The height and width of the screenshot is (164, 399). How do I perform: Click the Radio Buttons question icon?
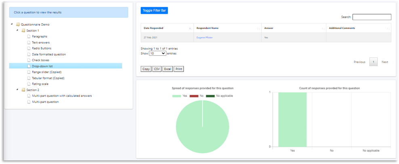pyautogui.click(x=29, y=48)
